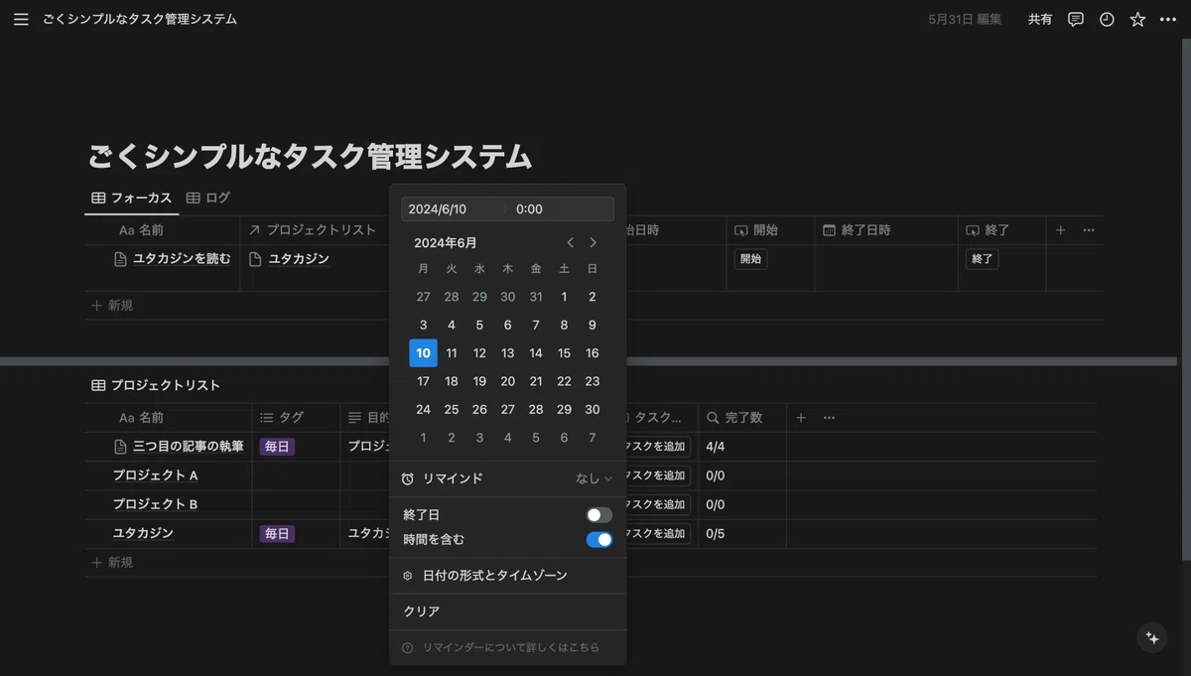Disable the 時間を含む include time switch
1191x676 pixels.
[x=599, y=540]
